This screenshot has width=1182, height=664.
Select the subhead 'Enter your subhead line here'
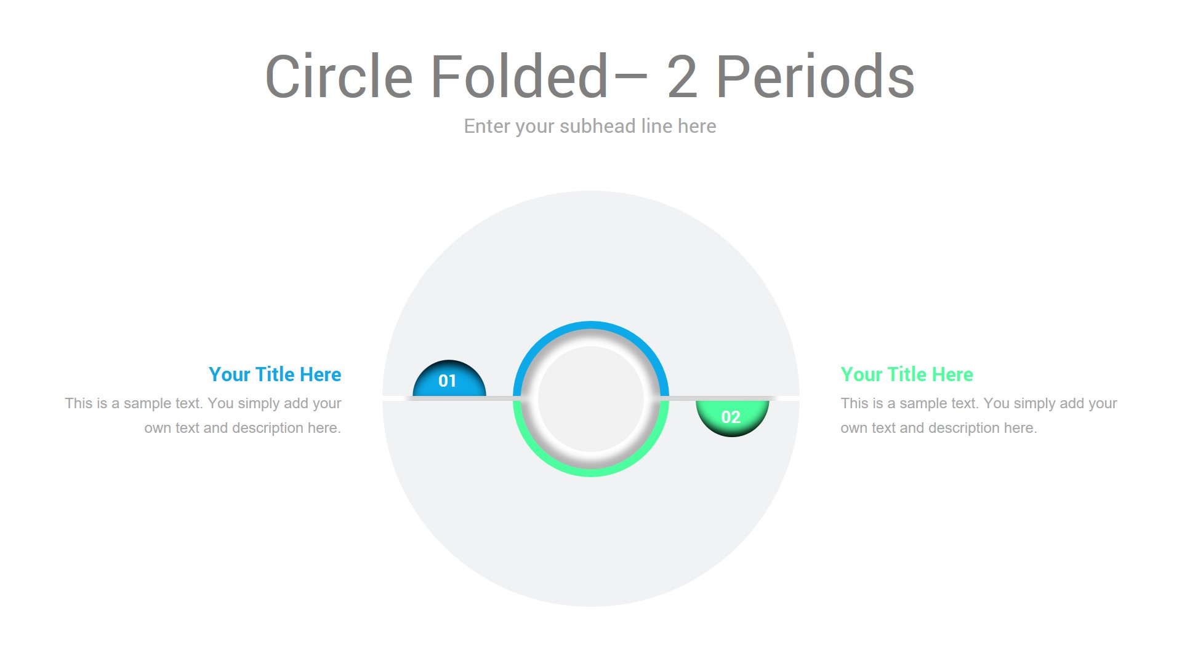pyautogui.click(x=589, y=126)
